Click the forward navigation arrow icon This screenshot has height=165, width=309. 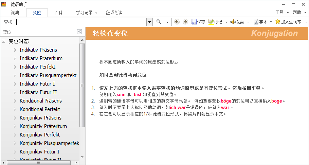pyautogui.click(x=185, y=22)
